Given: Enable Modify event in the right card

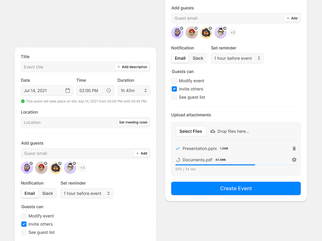Looking at the screenshot, I should pyautogui.click(x=174, y=81).
